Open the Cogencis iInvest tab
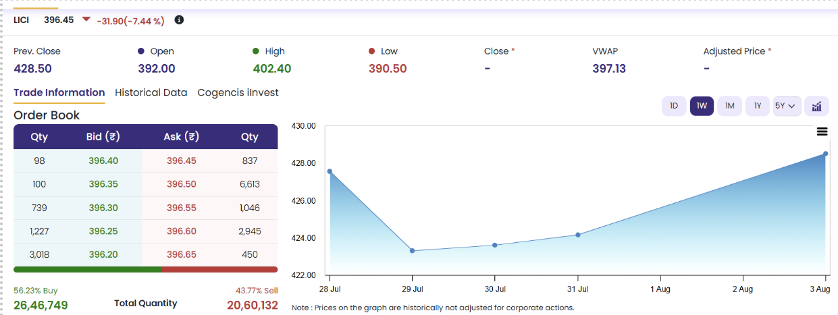This screenshot has width=838, height=315. pos(238,92)
